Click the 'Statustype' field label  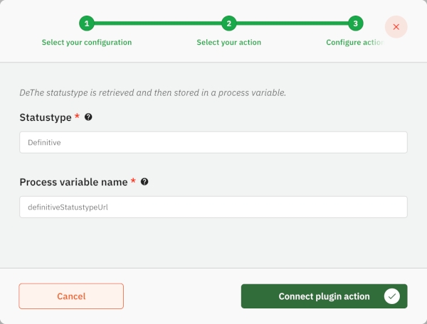pos(46,117)
